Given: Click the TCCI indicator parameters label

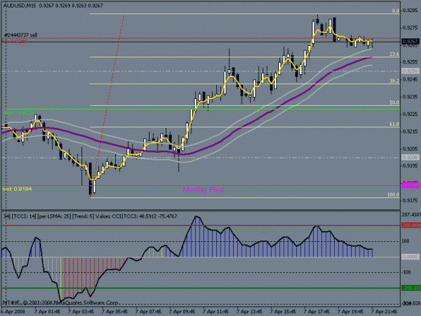Looking at the screenshot, I should pyautogui.click(x=90, y=216).
